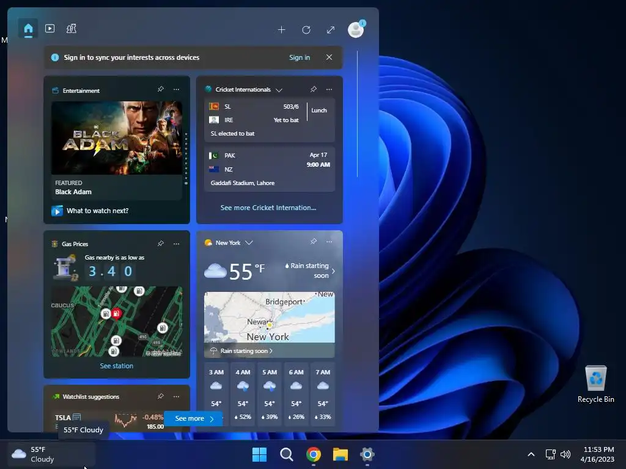This screenshot has width=626, height=469.
Task: Dismiss the sign-in sync banner
Action: coord(329,57)
